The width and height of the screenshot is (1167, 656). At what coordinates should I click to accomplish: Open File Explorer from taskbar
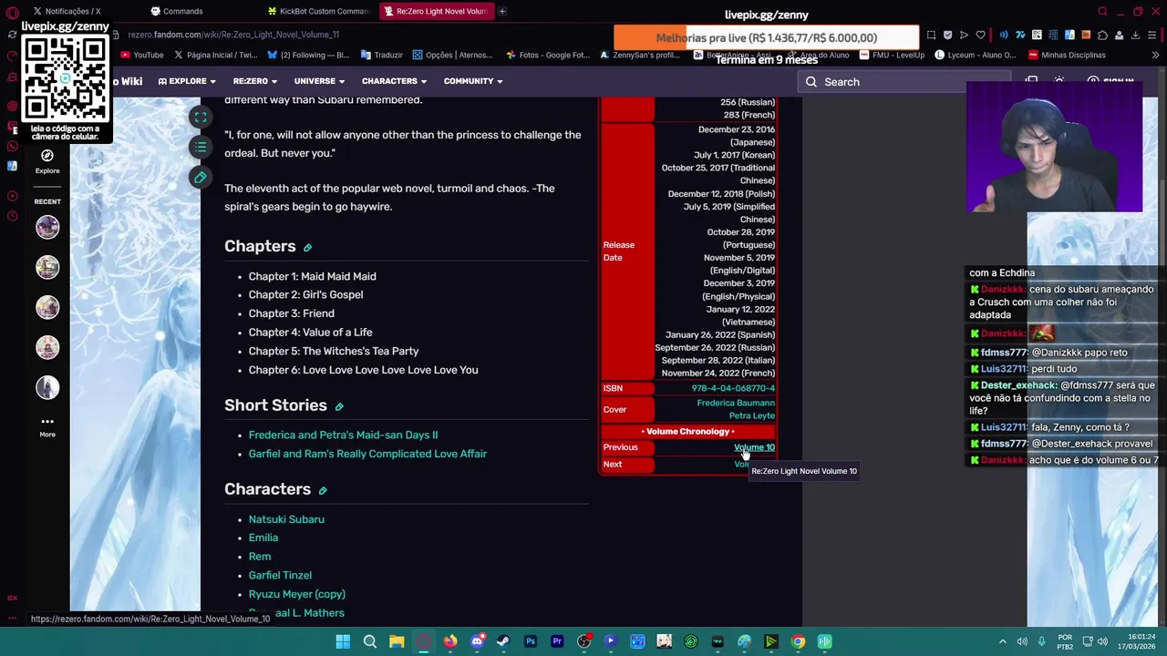397,641
